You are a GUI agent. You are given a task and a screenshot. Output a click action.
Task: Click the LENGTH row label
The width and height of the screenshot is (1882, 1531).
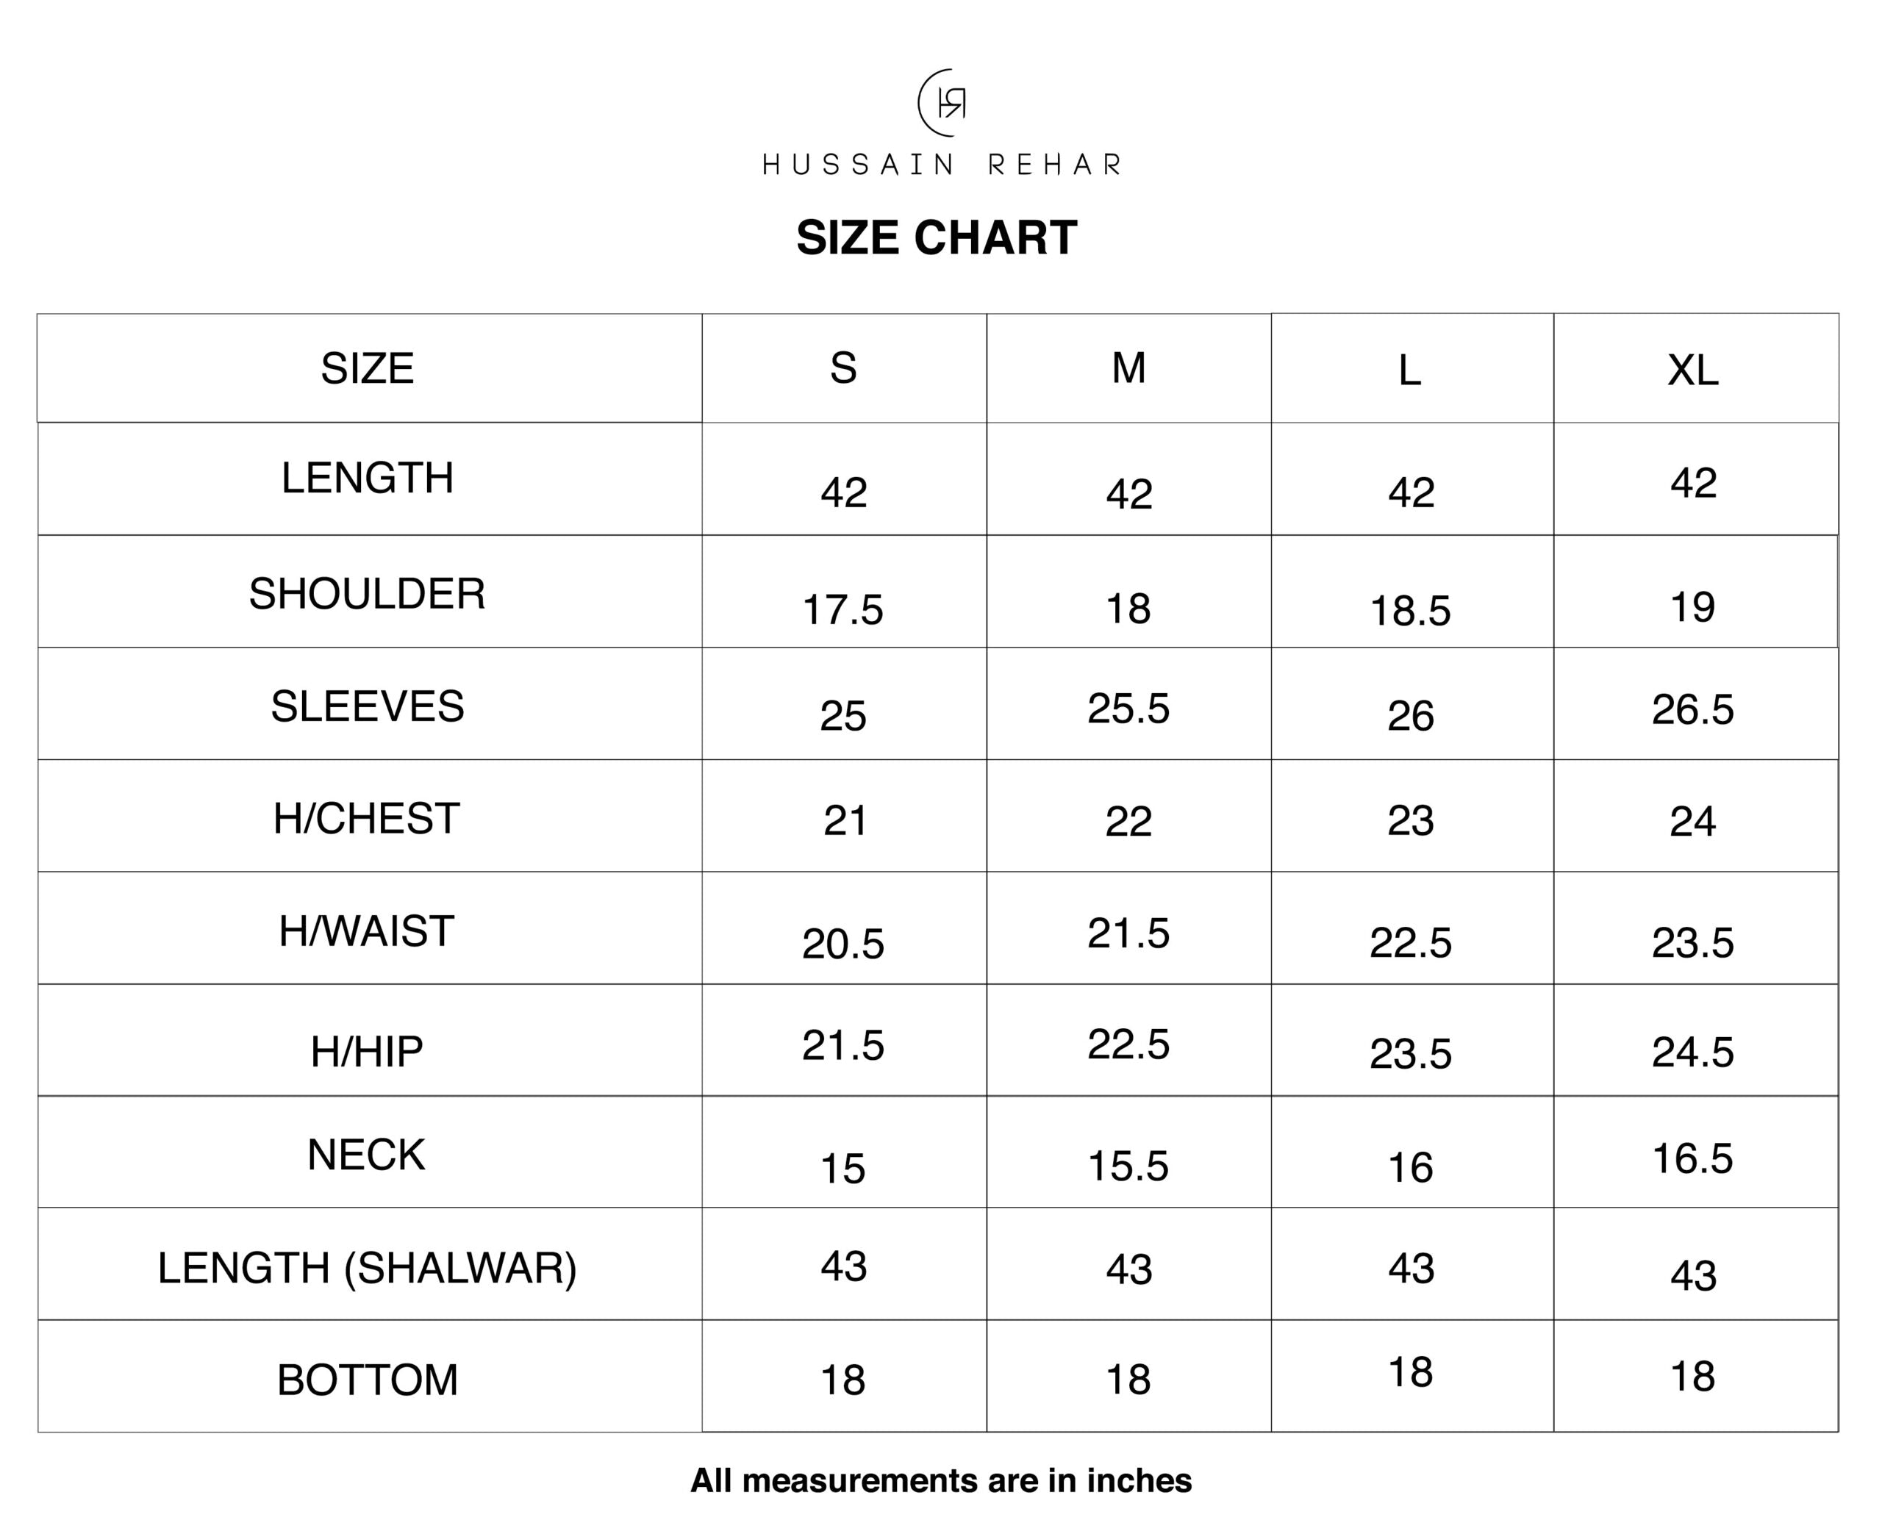367,478
